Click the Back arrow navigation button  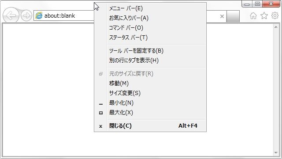pyautogui.click(x=11, y=15)
